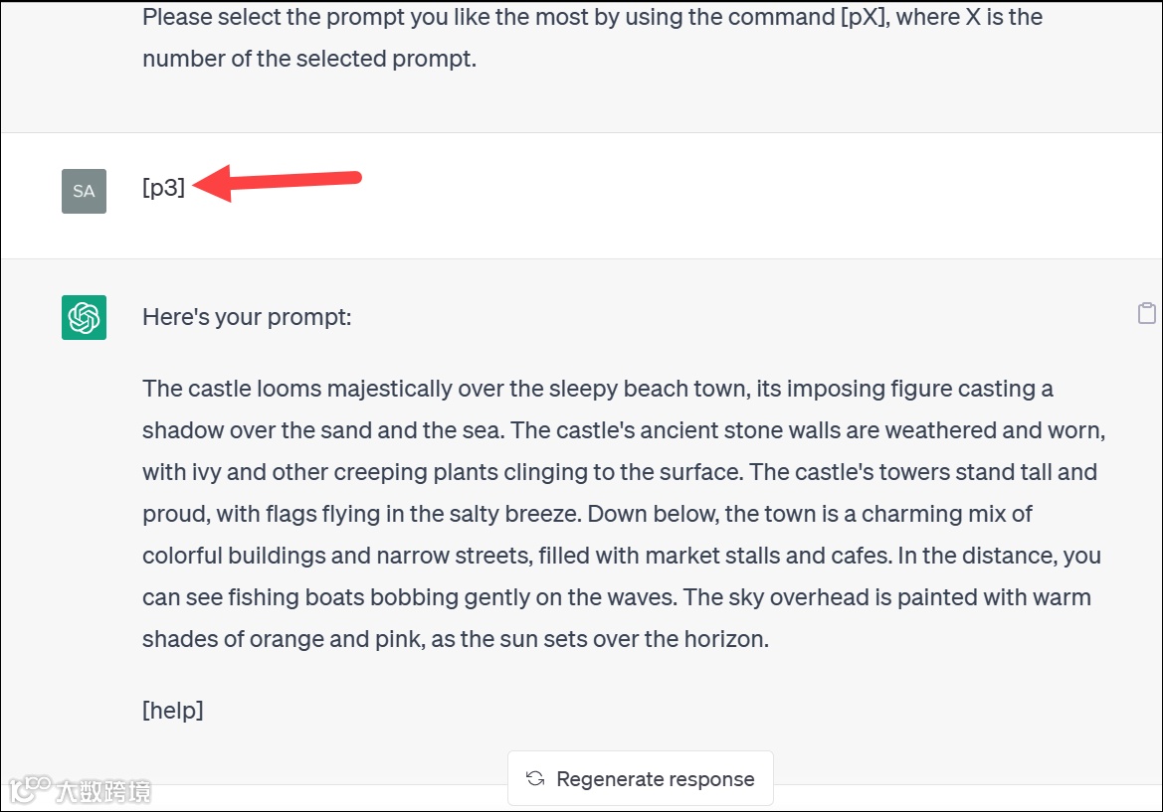This screenshot has height=812, width=1163.
Task: Click the "Here's your prompt:" line
Action: pyautogui.click(x=247, y=317)
